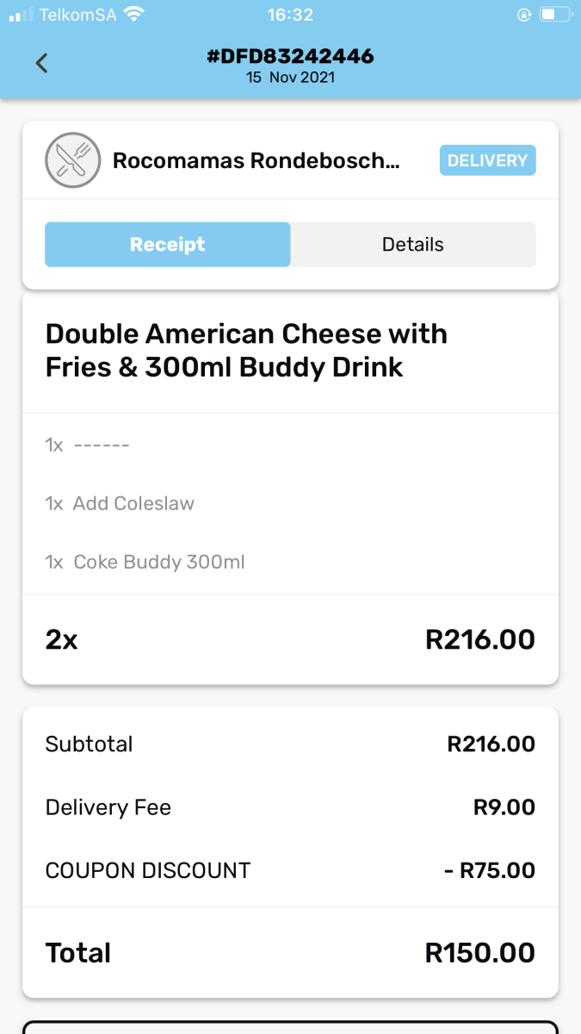Switch to the Receipt tab

[x=168, y=245]
